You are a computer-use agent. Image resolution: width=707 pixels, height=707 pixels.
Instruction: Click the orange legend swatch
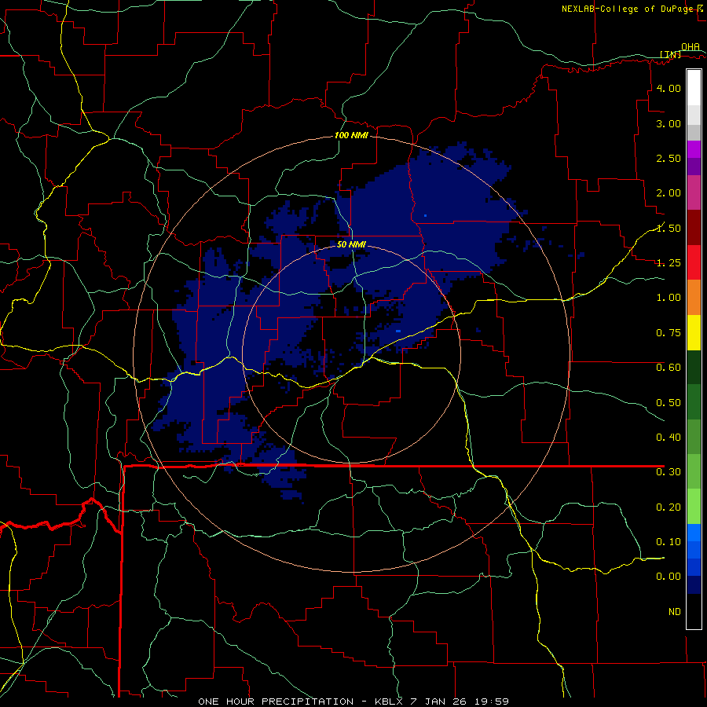(x=694, y=298)
